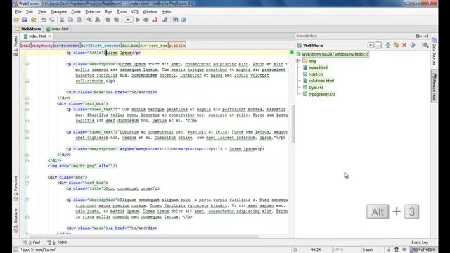Select the index.html editor tab
The image size is (450, 253).
(37, 36)
